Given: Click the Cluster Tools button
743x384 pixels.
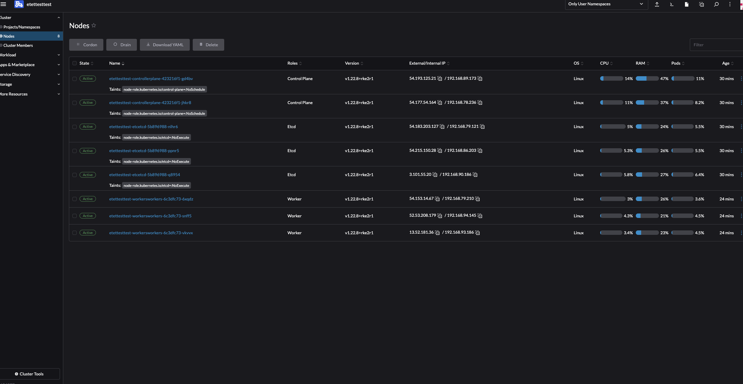Looking at the screenshot, I should pos(30,374).
